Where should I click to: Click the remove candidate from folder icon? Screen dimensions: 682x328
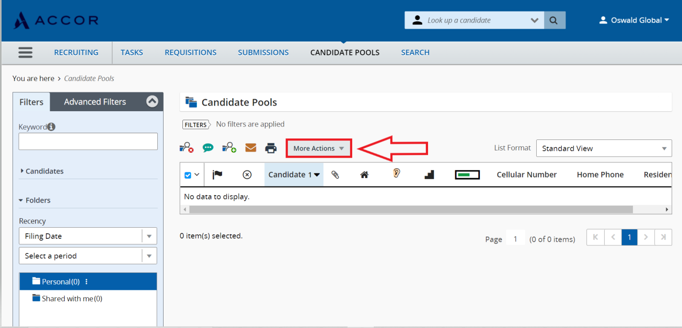[187, 148]
